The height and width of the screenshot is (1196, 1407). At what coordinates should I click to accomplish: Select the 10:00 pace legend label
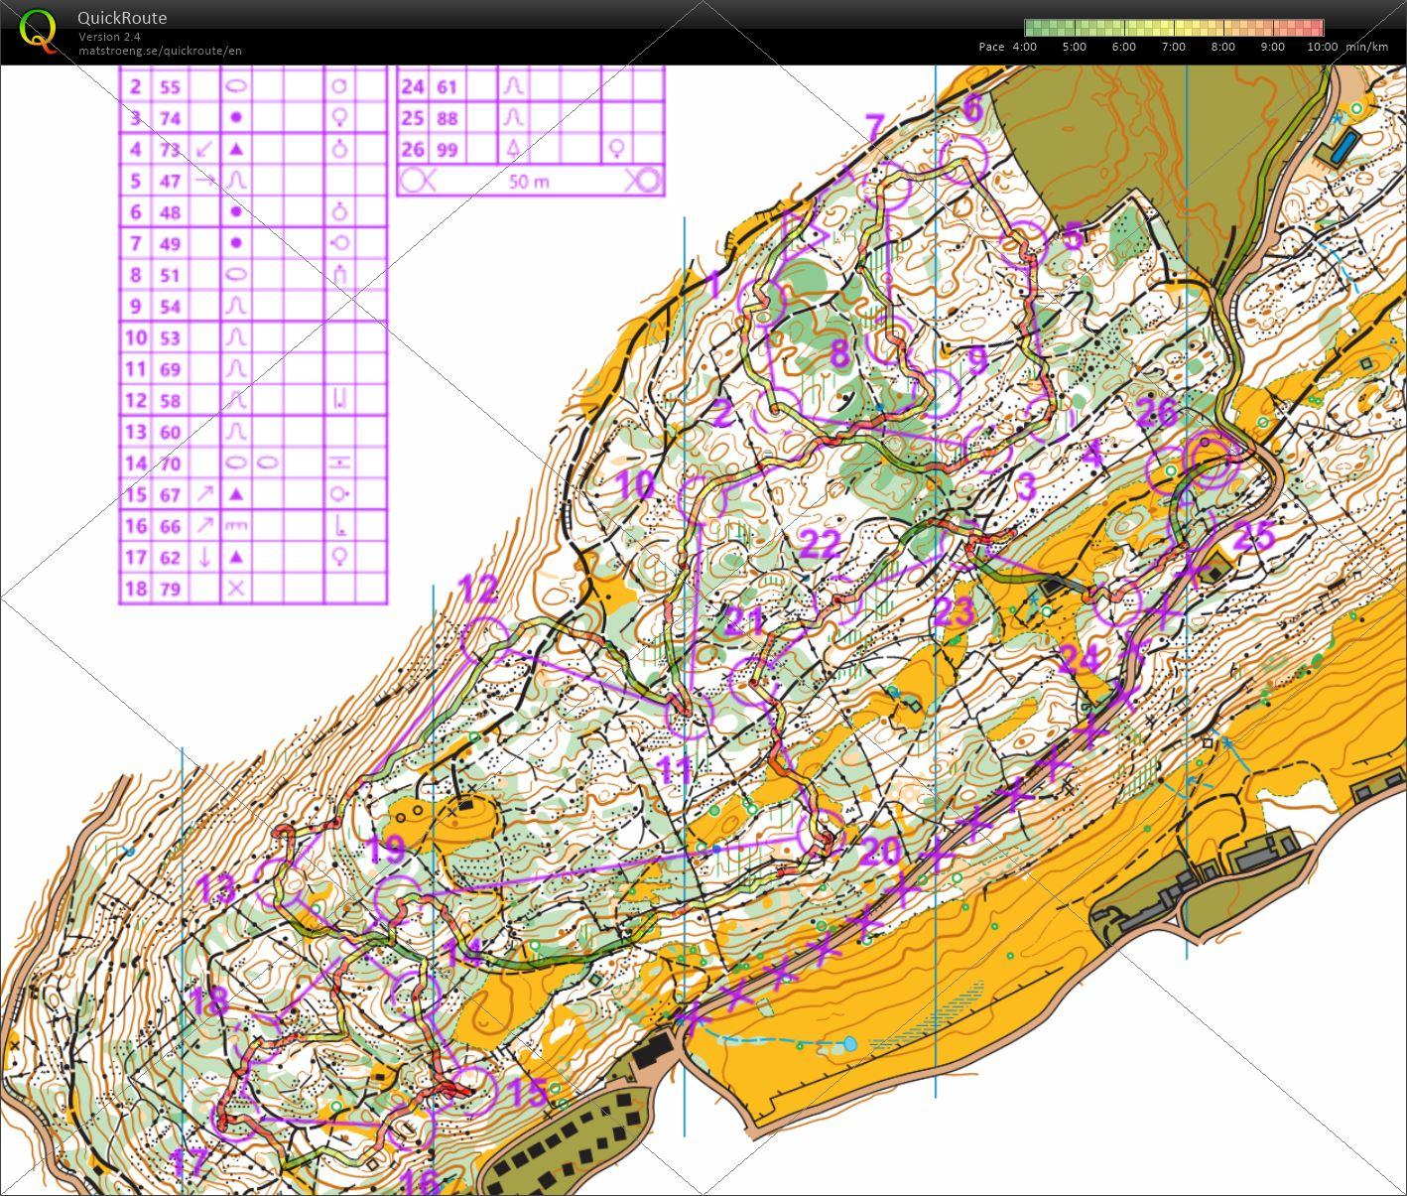pyautogui.click(x=1322, y=47)
